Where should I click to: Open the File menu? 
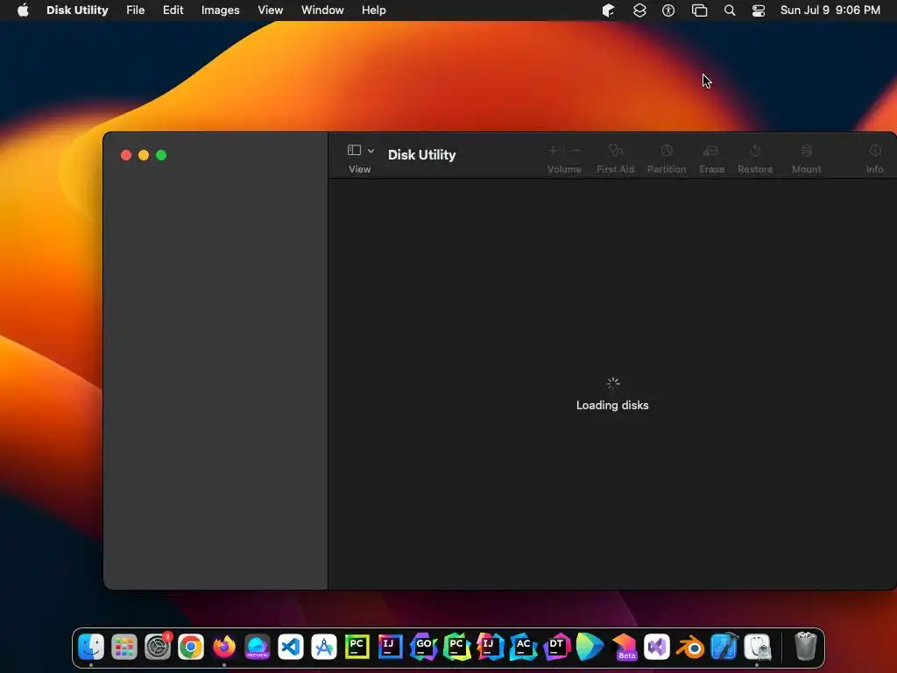136,11
